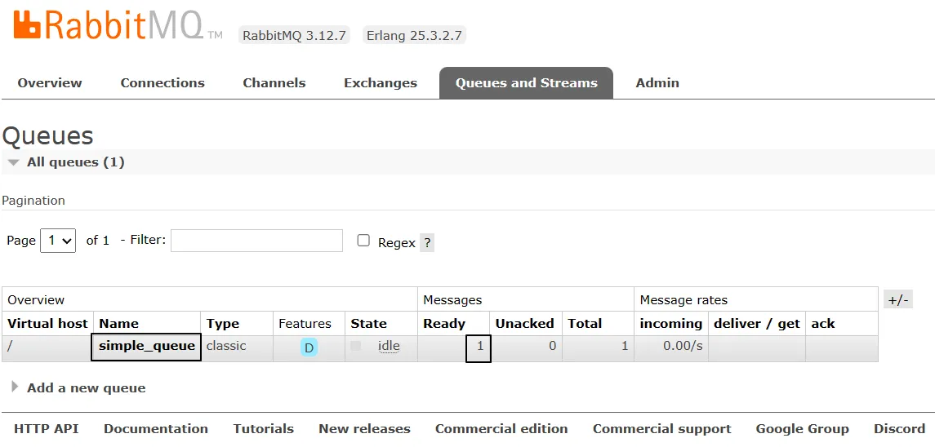Toggle the Regex checkbox
This screenshot has width=935, height=447.
(x=363, y=241)
